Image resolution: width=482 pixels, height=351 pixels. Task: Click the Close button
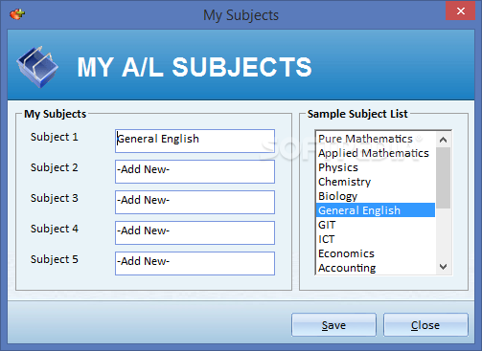tap(425, 325)
